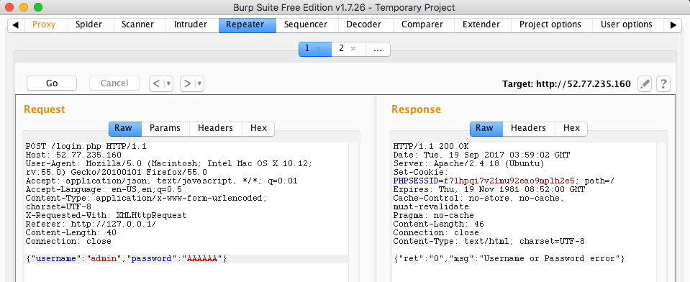This screenshot has width=690, height=282.
Task: Open the history dropdown next to the back arrow
Action: click(x=168, y=83)
